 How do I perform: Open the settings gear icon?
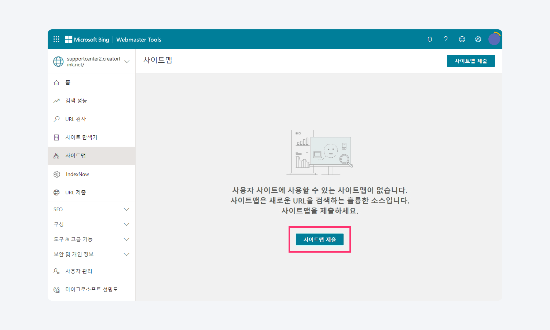coord(478,39)
